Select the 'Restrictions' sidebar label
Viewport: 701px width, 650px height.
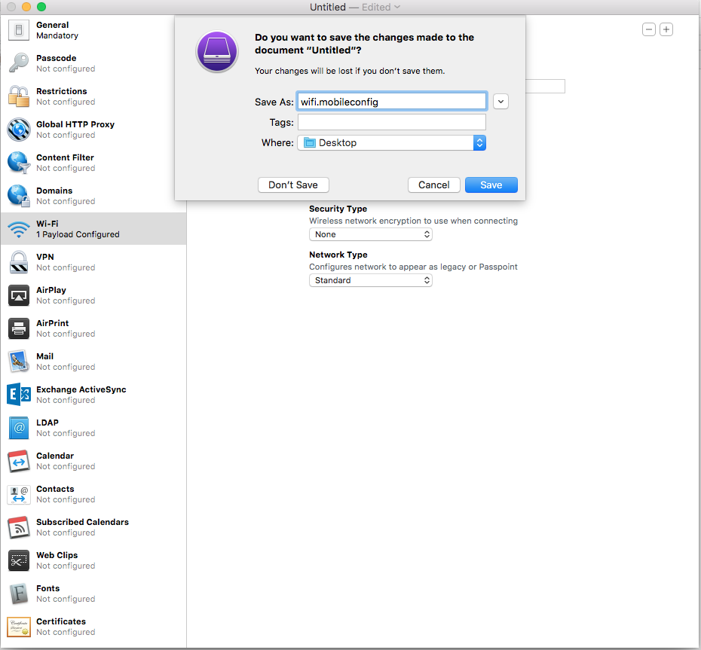(62, 91)
